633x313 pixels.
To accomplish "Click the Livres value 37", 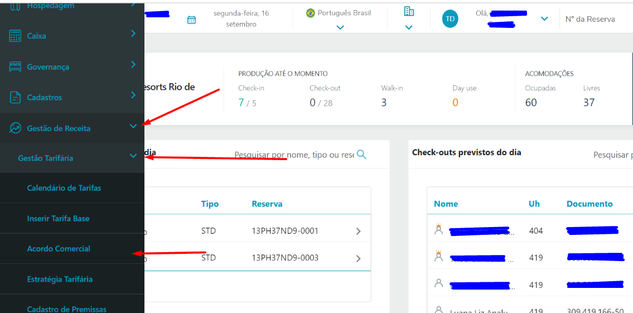I will (x=589, y=103).
